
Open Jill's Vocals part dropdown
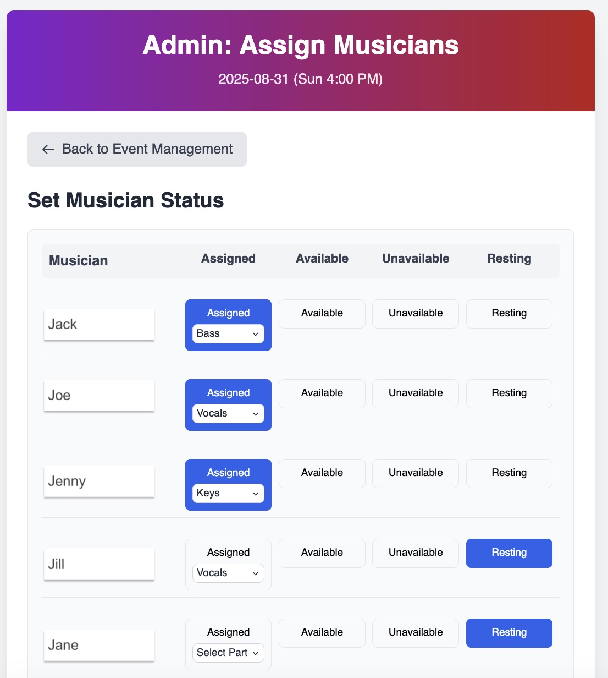coord(228,573)
